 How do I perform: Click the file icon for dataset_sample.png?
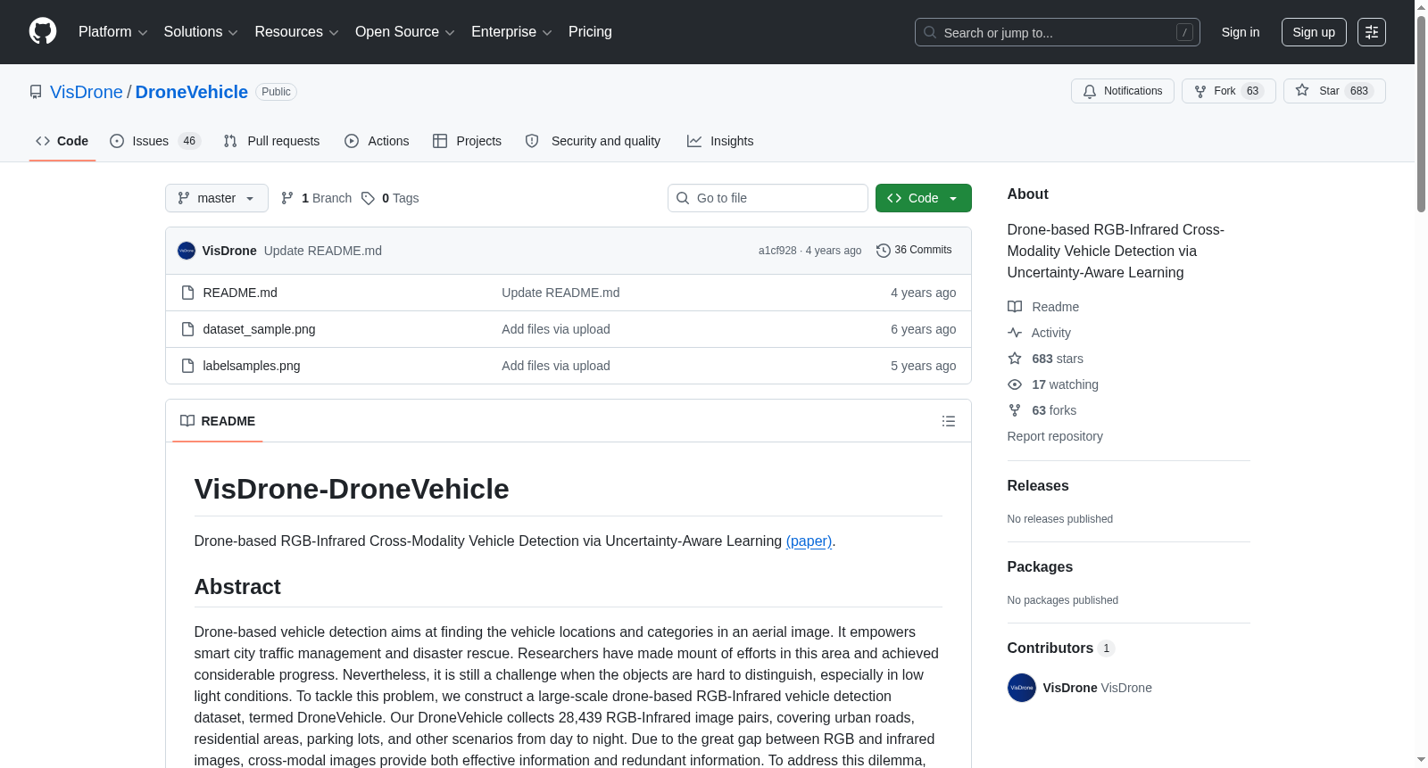pyautogui.click(x=187, y=329)
